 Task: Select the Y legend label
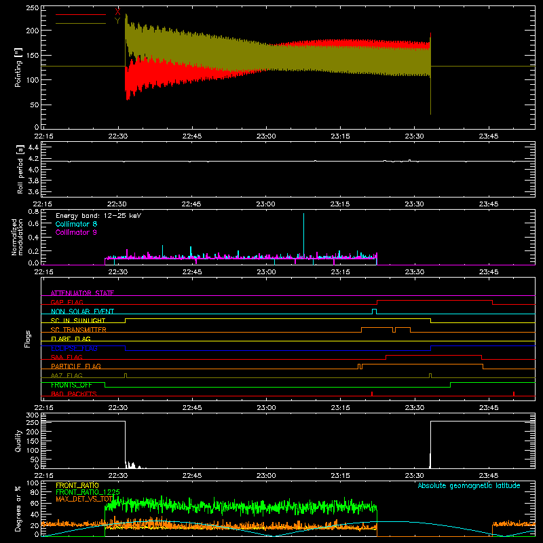click(x=117, y=21)
